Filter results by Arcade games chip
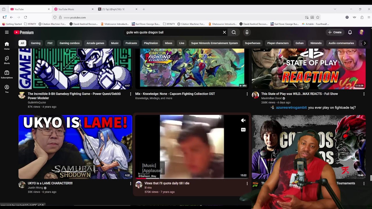This screenshot has width=372, height=209. point(95,43)
